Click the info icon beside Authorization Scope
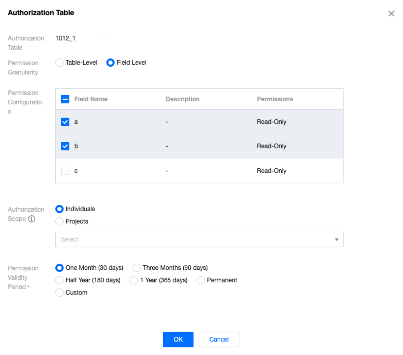Viewport: 403px width, 355px height. click(32, 219)
